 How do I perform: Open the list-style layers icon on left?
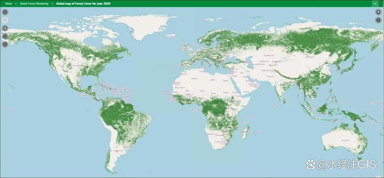(x=5, y=44)
